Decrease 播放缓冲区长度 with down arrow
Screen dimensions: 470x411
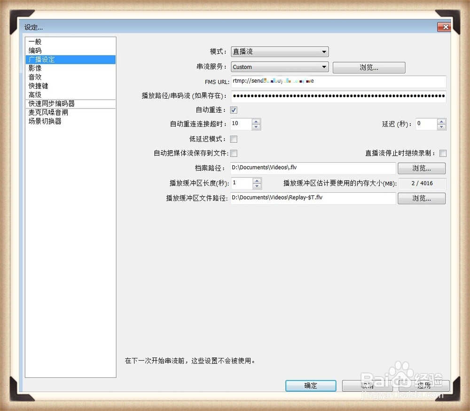[257, 186]
